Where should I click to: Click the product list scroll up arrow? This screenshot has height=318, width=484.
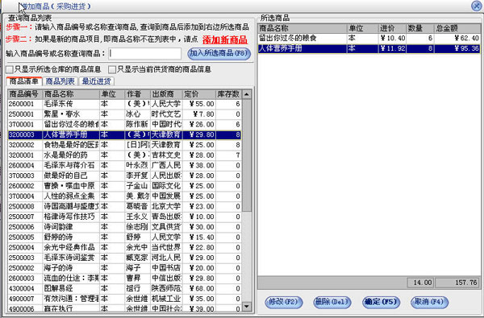(247, 94)
